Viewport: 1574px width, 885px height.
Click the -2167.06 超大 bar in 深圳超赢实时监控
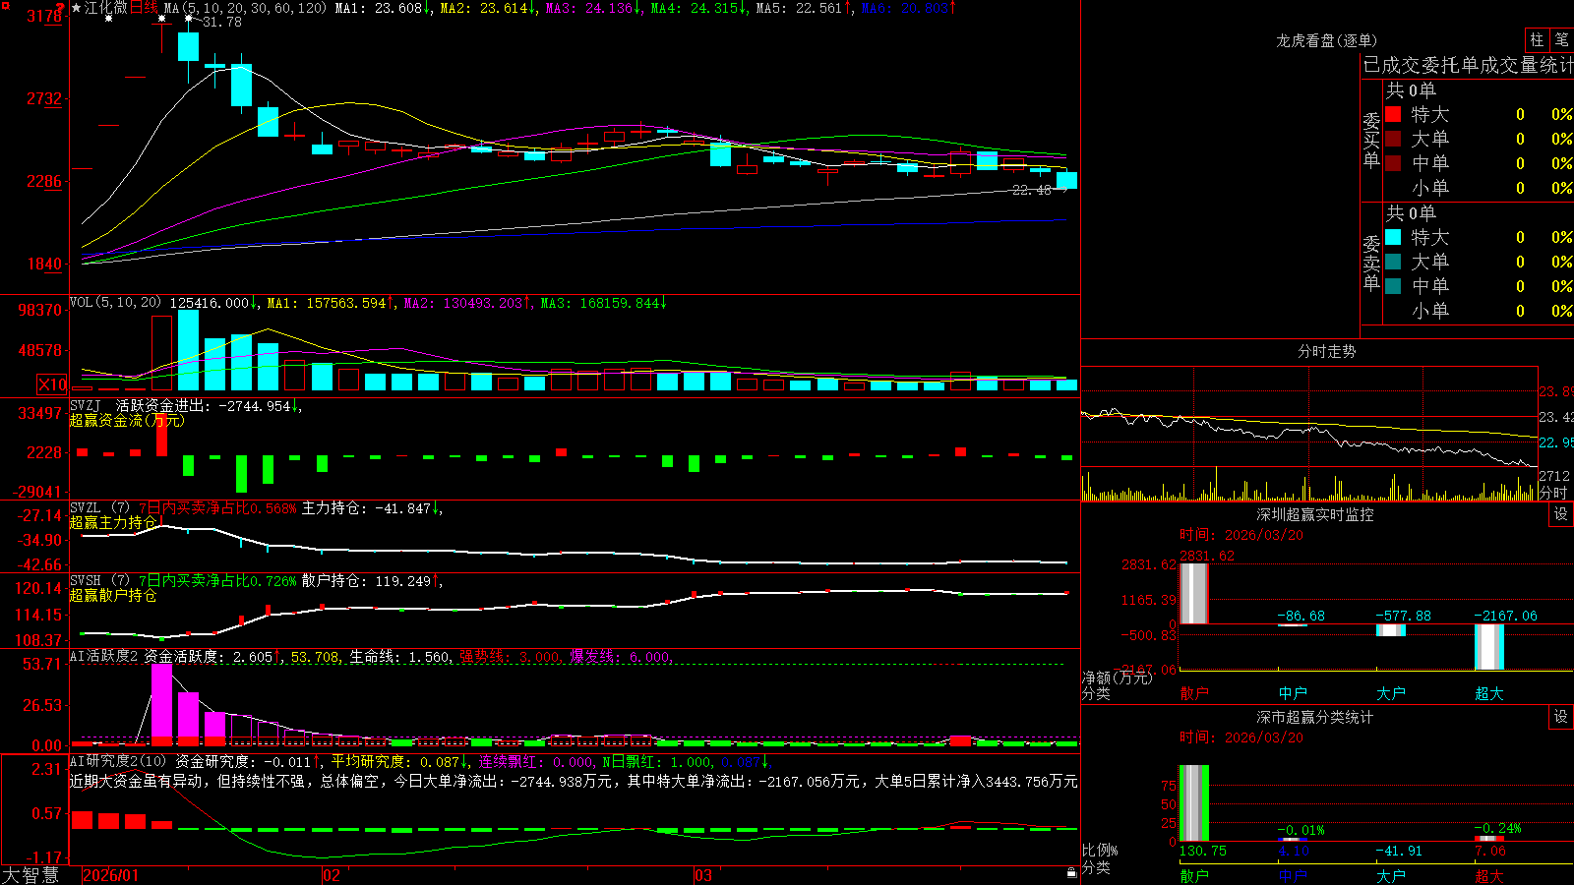[x=1489, y=647]
